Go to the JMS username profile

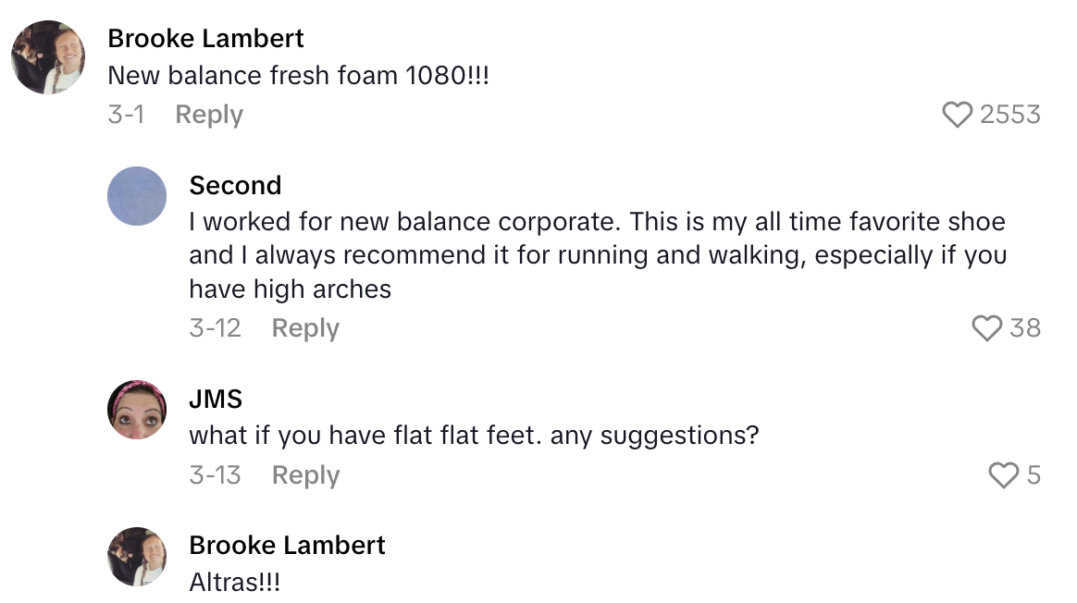(217, 399)
